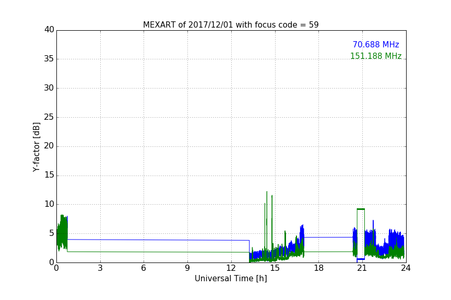Image resolution: width=451 pixels, height=300 pixels.
Task: Click the green plateau at 9 dB near 21 h
Action: pyautogui.click(x=361, y=209)
